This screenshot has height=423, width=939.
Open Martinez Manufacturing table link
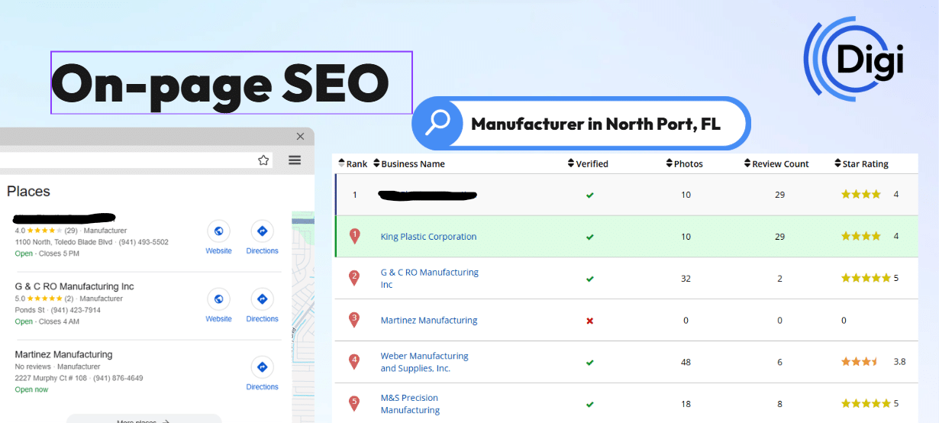click(429, 320)
